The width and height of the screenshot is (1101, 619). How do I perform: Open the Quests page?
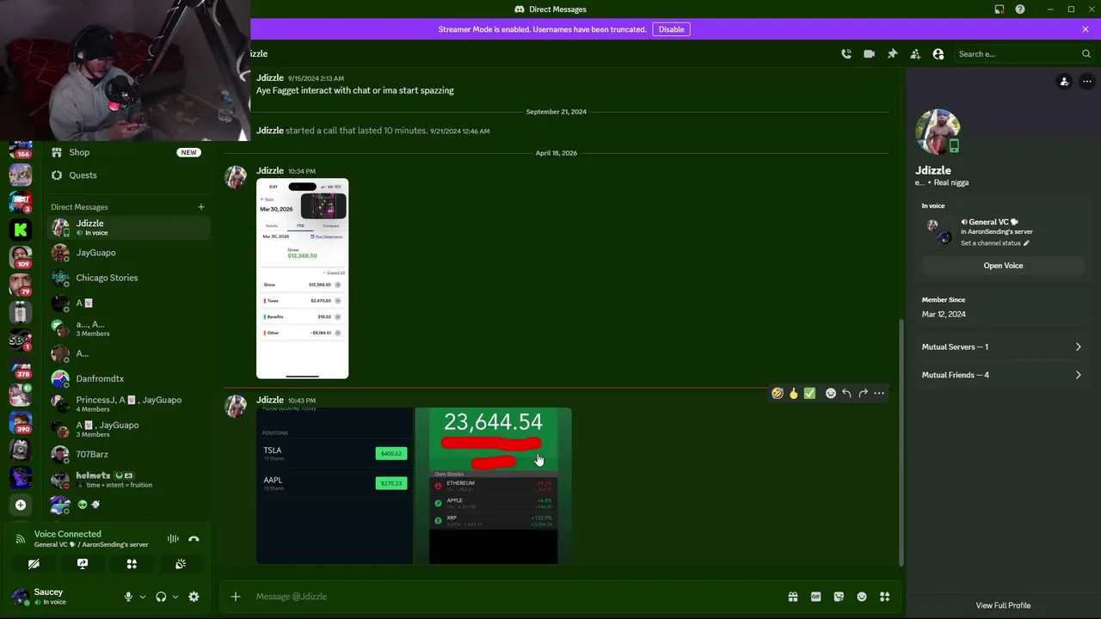pos(126,175)
